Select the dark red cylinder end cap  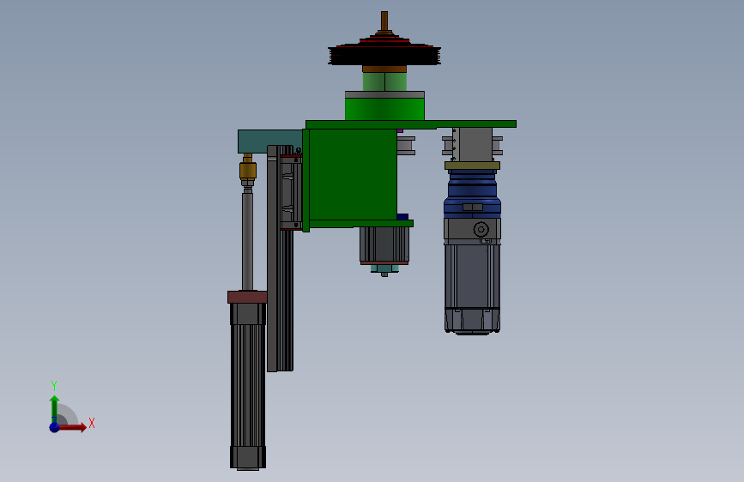pyautogui.click(x=247, y=298)
